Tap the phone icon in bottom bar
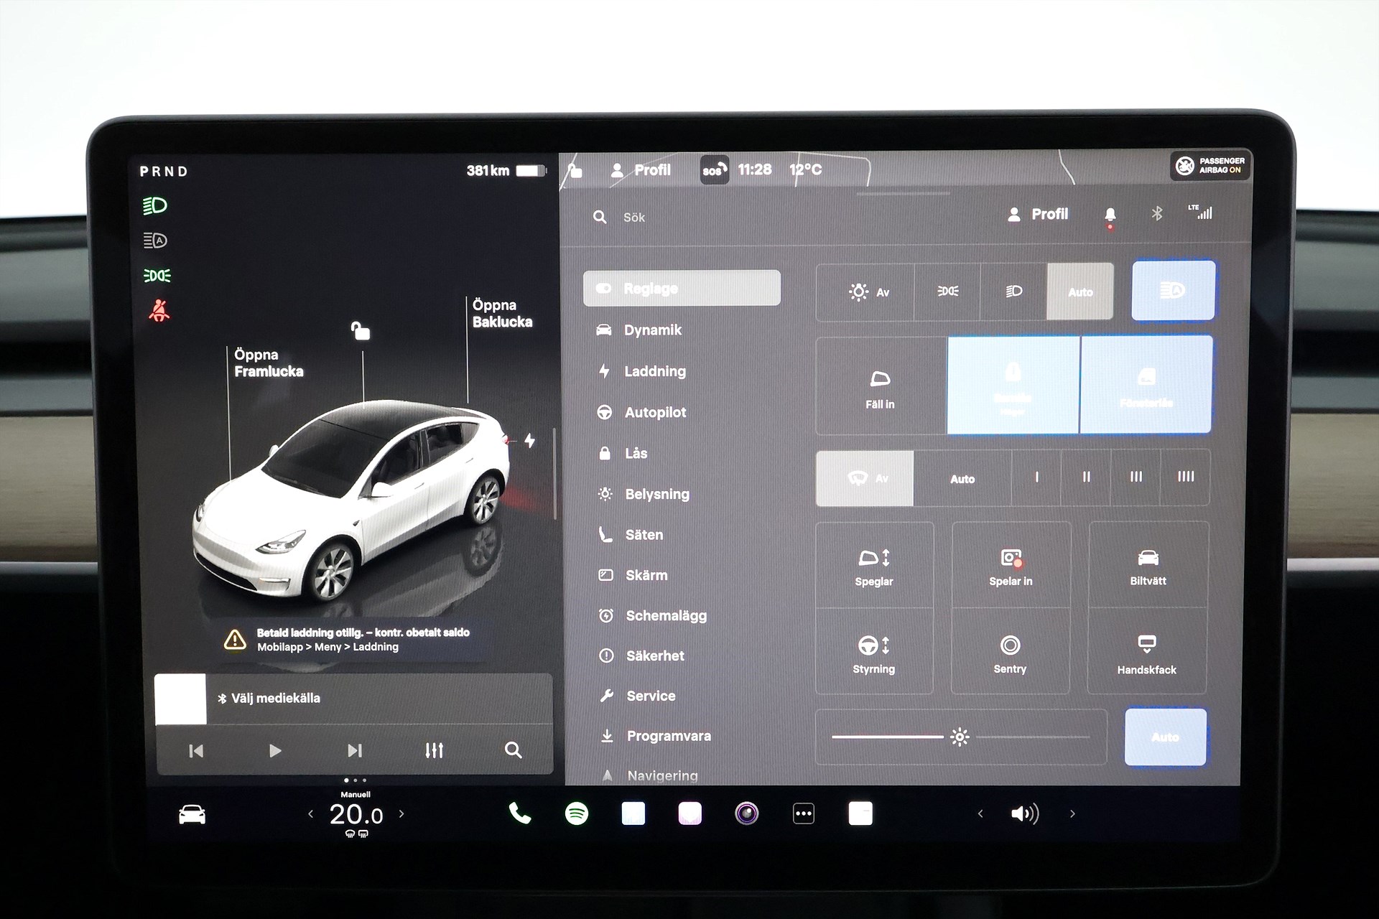The width and height of the screenshot is (1379, 919). click(519, 813)
